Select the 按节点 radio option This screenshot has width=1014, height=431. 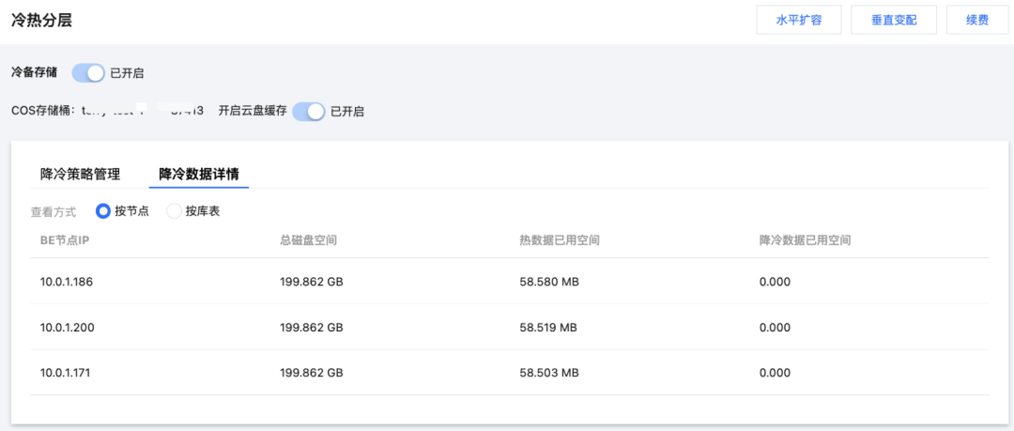tap(103, 211)
